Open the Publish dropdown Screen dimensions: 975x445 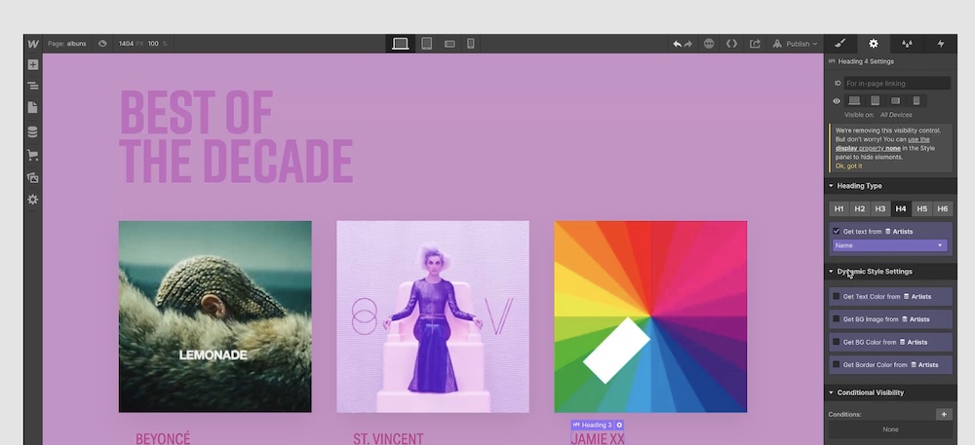coord(796,44)
